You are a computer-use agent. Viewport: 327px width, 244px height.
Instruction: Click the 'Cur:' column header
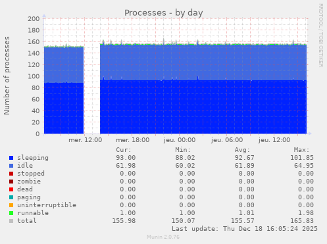124,150
